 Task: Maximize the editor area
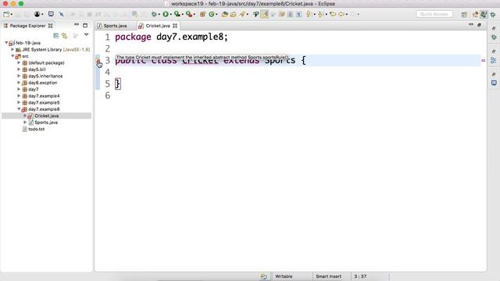point(479,25)
